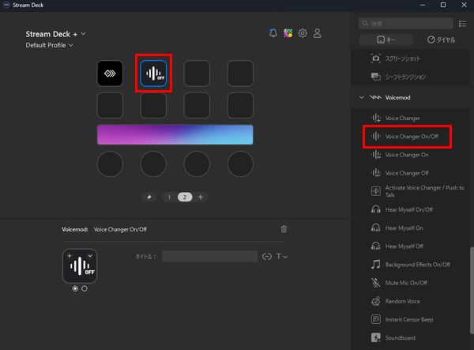474x350 pixels.
Task: Select the Voice Changer OFF key on deck
Action: (153, 73)
